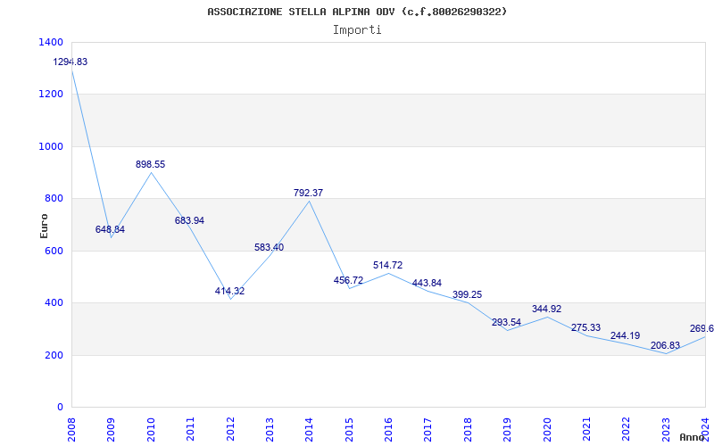
Task: Click the 1294.83 data label for 2008
Action: coord(71,62)
